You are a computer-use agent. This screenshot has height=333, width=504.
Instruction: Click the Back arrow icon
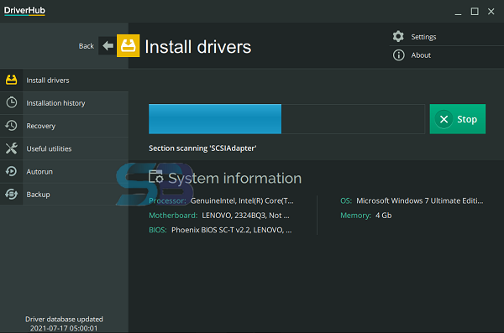108,45
